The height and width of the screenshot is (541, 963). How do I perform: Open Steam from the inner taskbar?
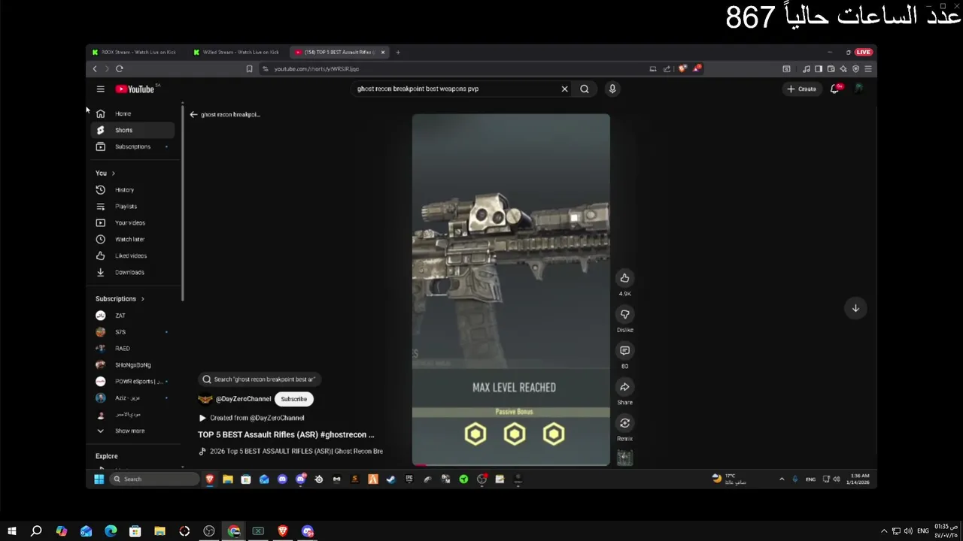tap(390, 479)
